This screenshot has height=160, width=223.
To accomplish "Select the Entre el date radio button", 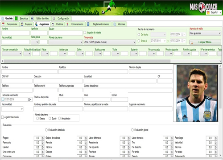I will pos(139,41).
